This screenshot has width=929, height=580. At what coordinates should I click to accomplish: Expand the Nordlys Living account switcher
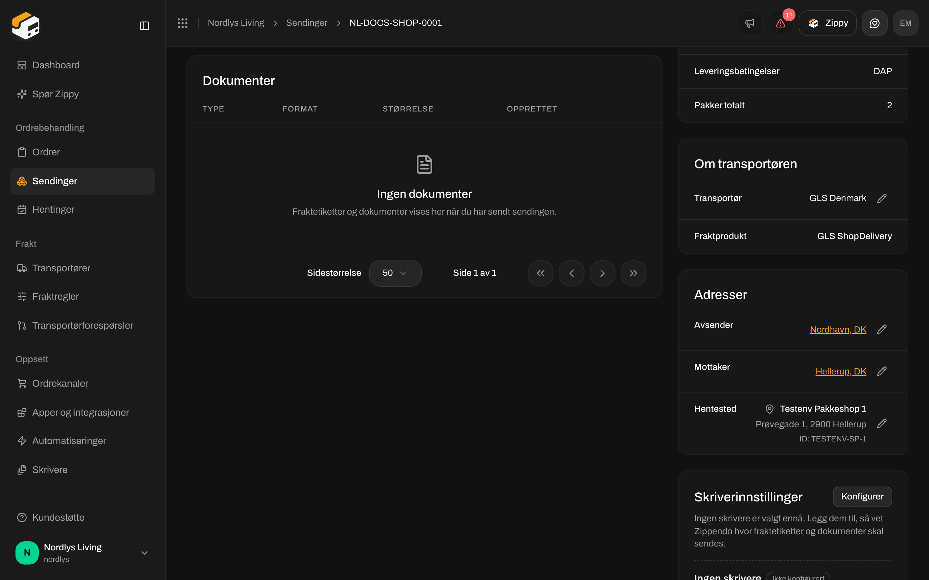(83, 552)
